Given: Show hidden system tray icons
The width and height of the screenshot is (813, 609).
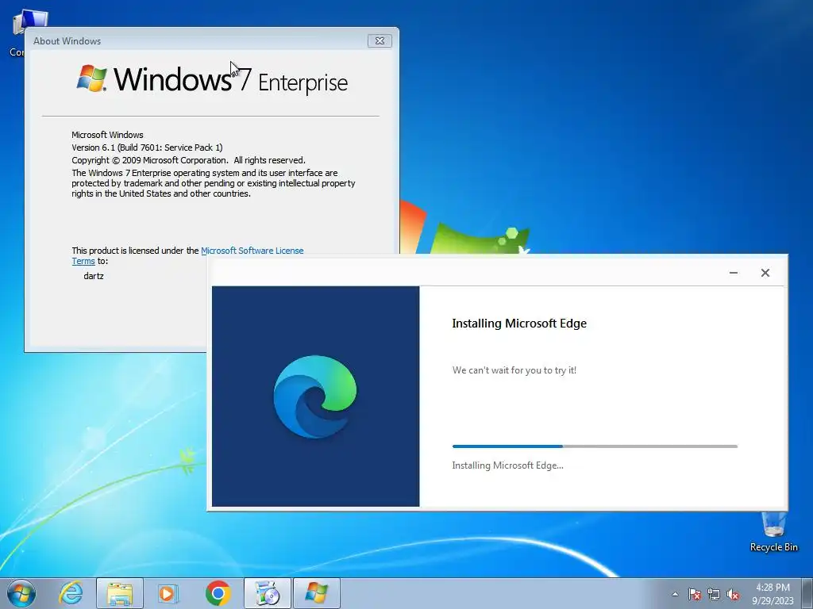Looking at the screenshot, I should pos(675,594).
